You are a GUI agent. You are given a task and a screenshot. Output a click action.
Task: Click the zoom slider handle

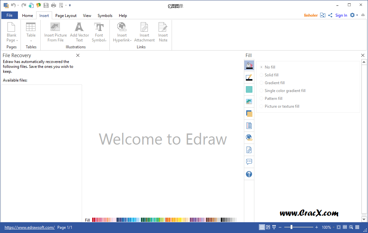[291, 227]
